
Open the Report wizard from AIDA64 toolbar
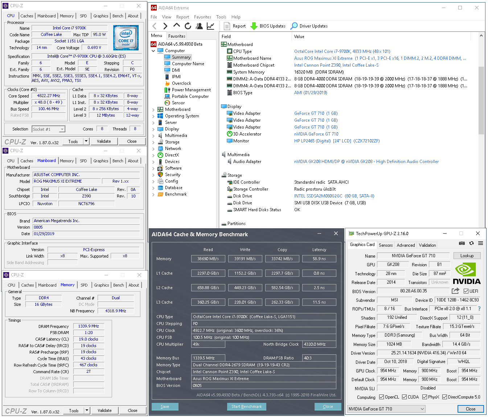tap(235, 26)
